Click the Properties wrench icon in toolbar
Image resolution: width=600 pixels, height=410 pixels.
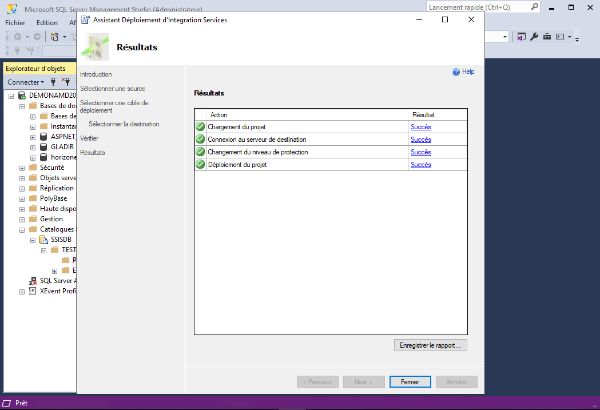pyautogui.click(x=534, y=37)
